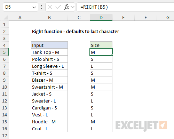Open the Insert Function fx icon
The width and height of the screenshot is (174, 139).
pyautogui.click(x=66, y=7)
